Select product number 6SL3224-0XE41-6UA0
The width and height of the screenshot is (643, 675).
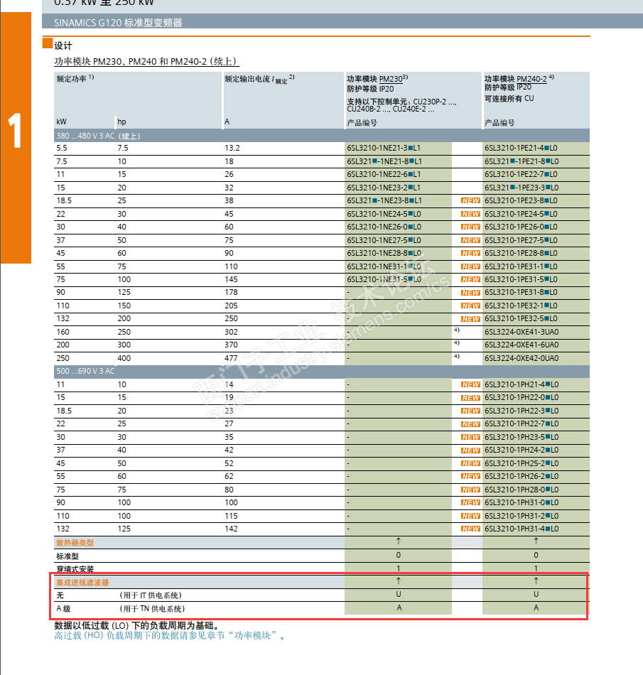click(522, 345)
